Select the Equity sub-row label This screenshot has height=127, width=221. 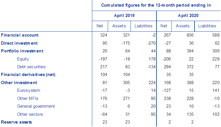click(x=23, y=59)
